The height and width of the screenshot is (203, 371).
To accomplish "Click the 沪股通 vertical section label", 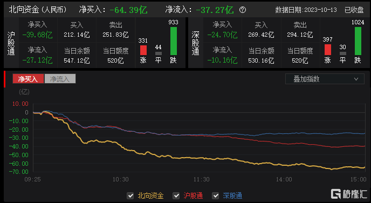I will point(11,43).
